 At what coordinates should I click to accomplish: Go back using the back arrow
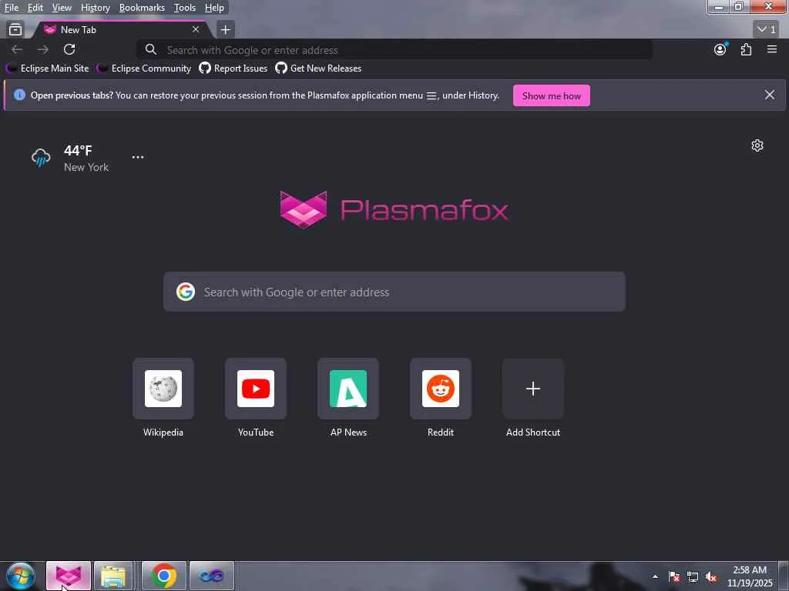coord(17,49)
